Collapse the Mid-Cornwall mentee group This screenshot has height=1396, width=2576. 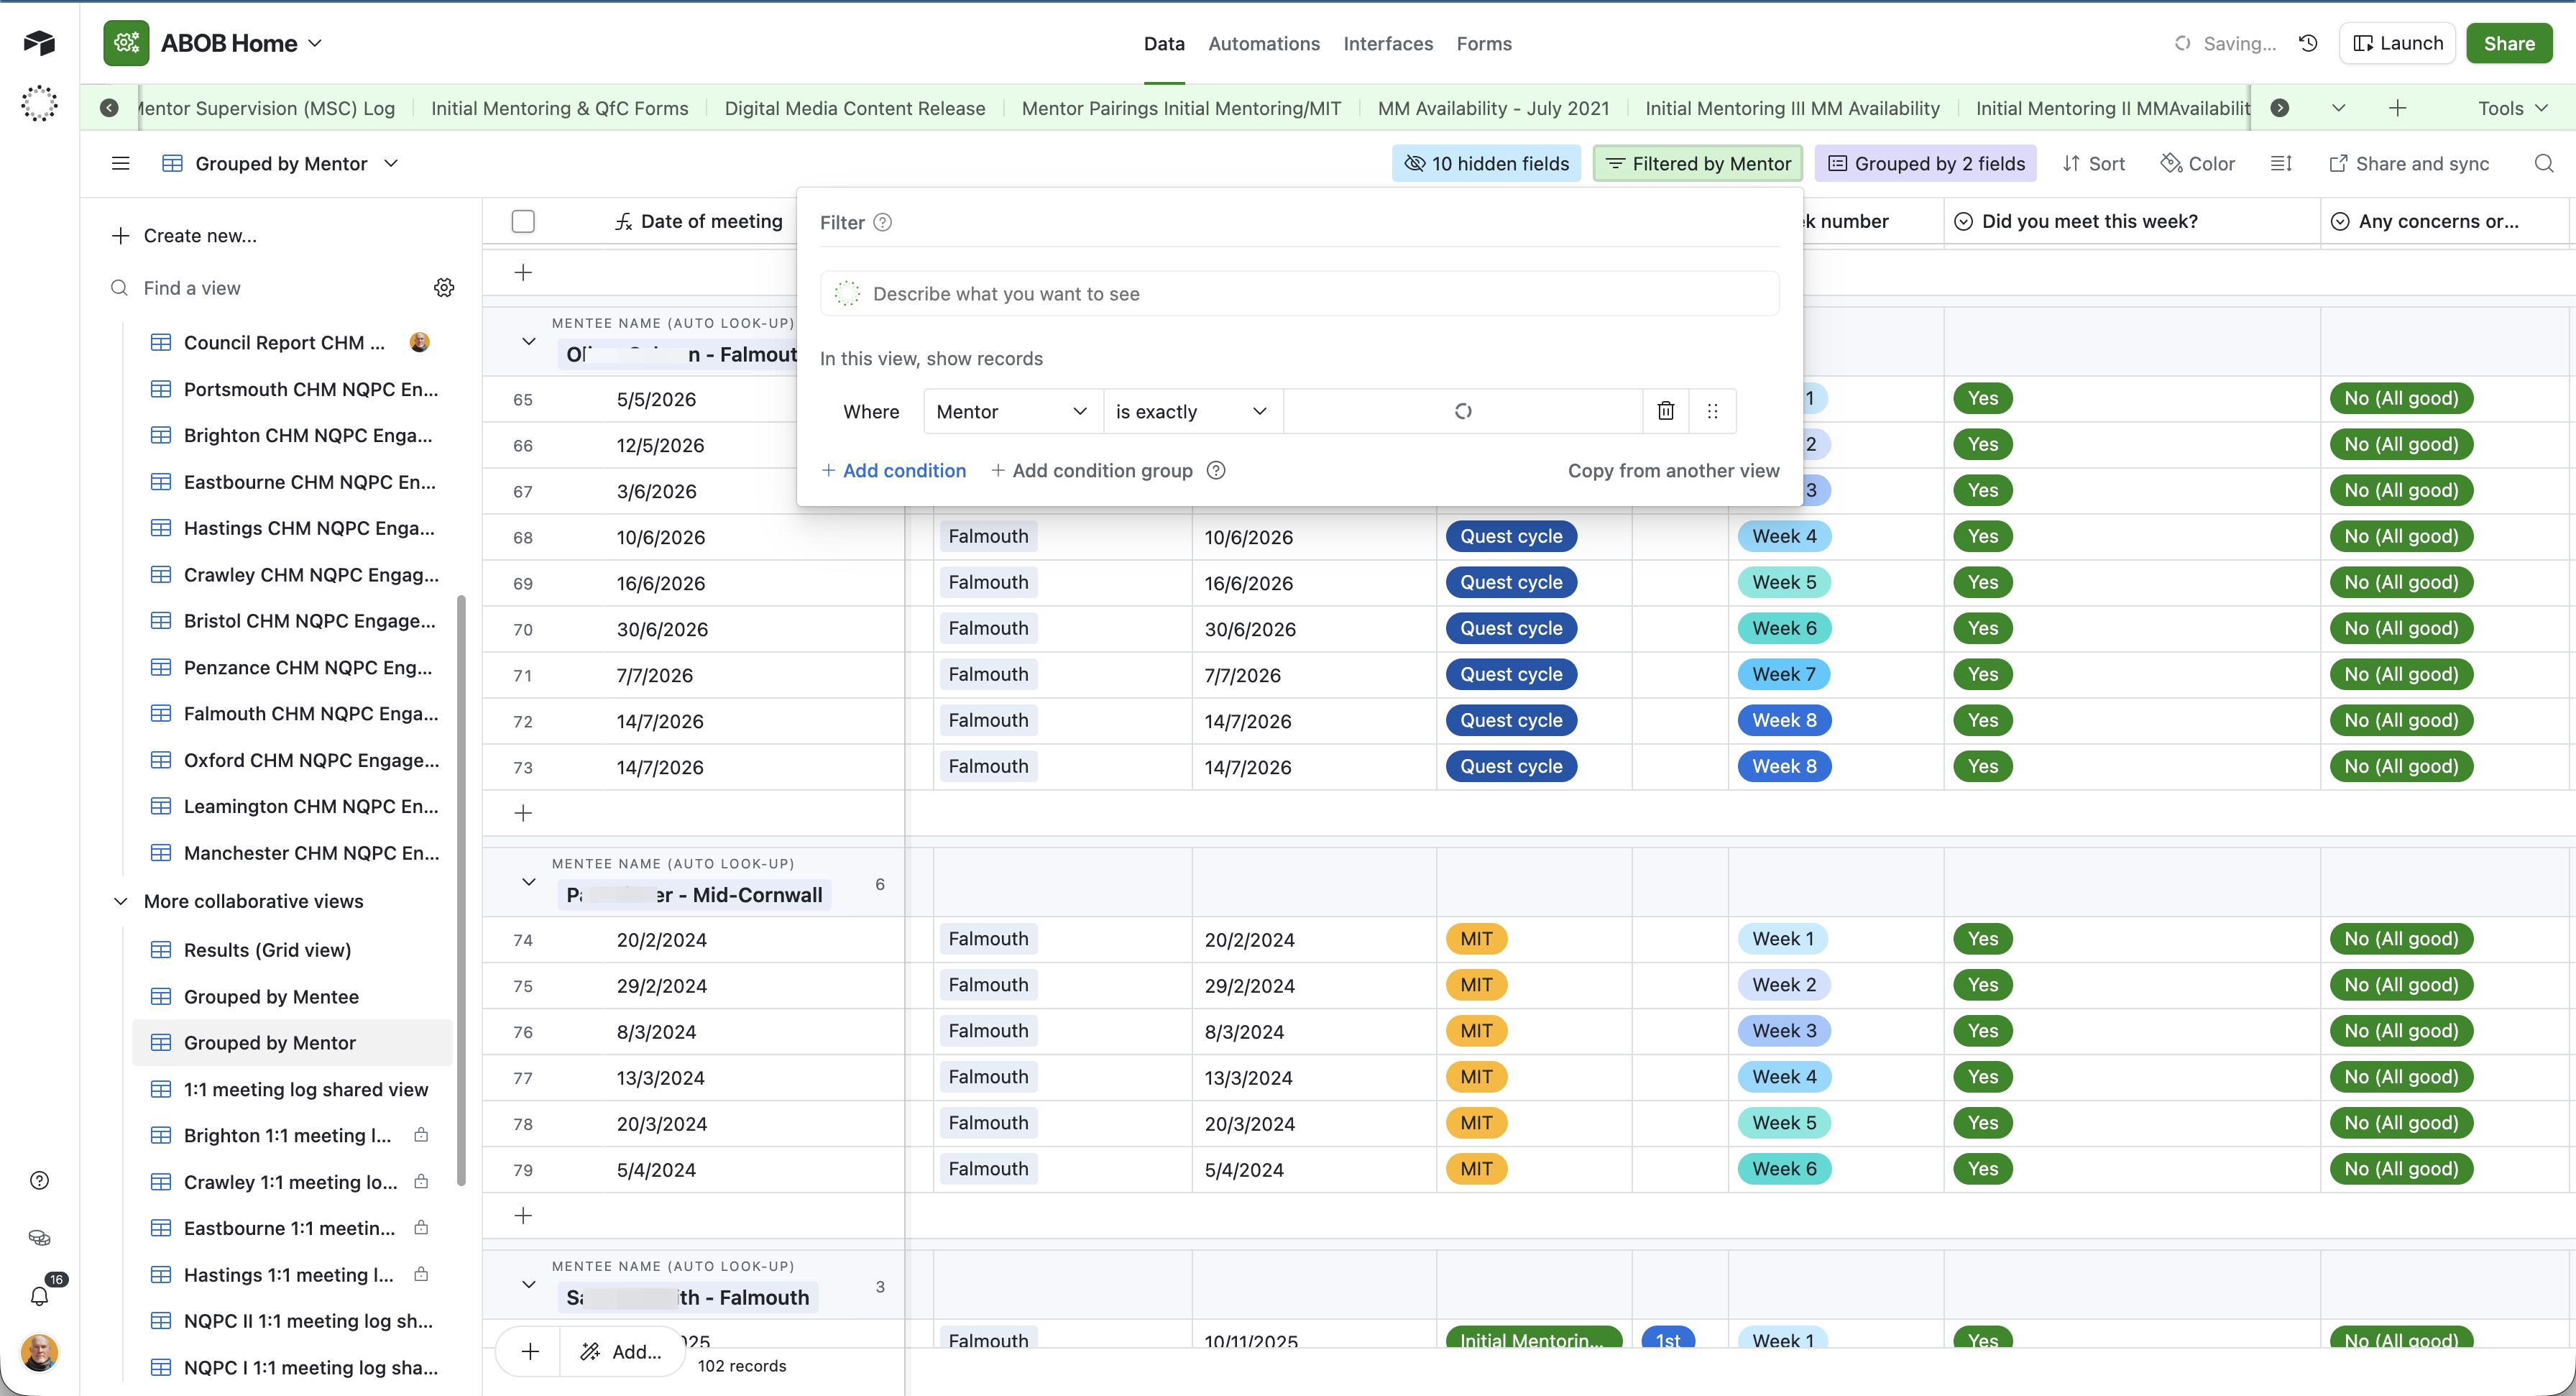(528, 882)
